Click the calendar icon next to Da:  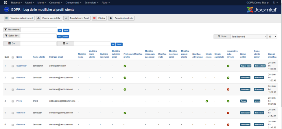pos(10,44)
